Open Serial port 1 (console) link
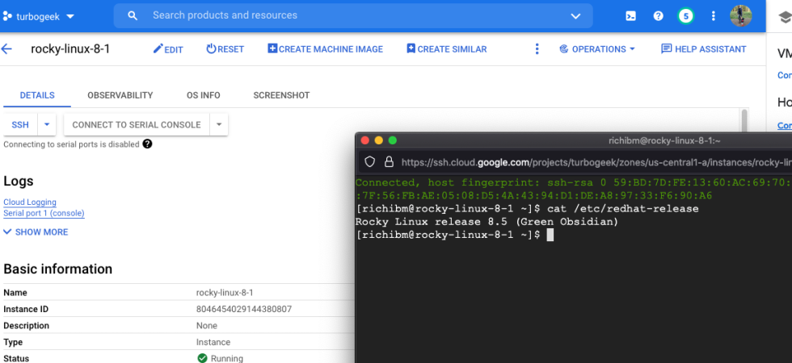The width and height of the screenshot is (792, 363). tap(44, 213)
